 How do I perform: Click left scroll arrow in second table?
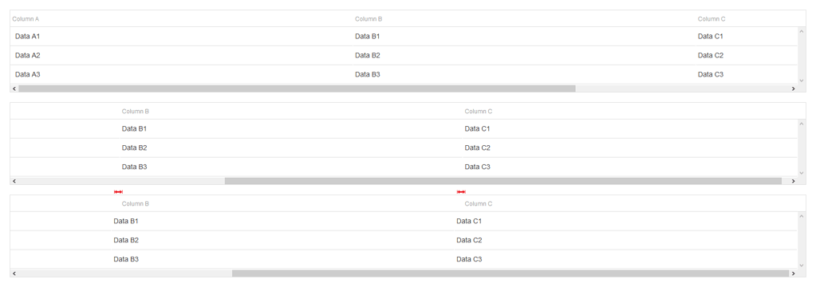[x=14, y=181]
